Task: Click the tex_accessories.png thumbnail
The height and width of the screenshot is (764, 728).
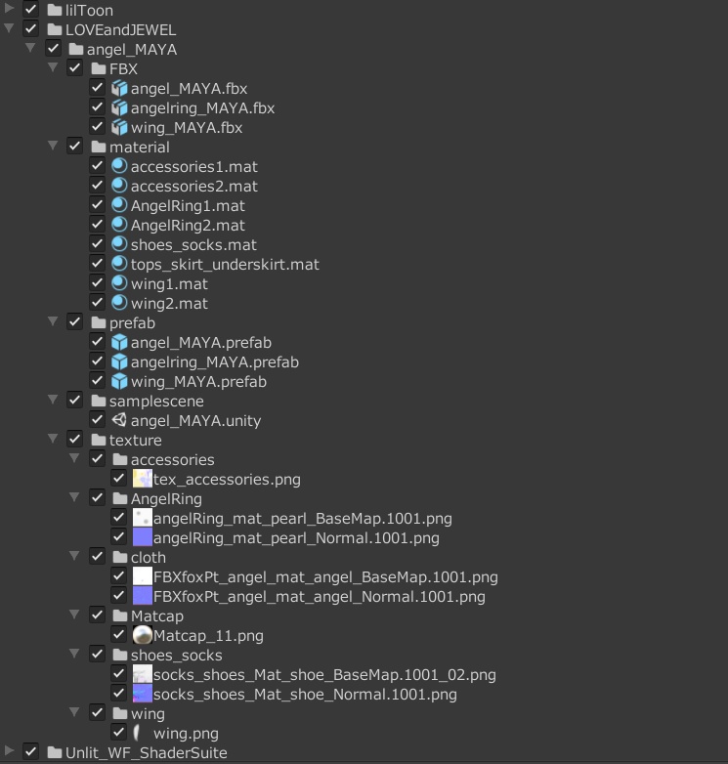Action: click(143, 479)
